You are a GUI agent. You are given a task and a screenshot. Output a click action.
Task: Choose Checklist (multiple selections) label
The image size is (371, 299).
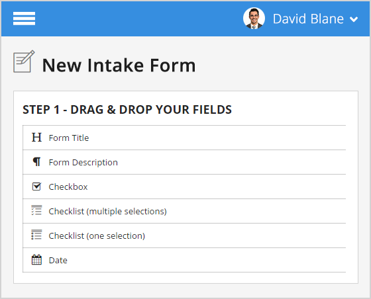[x=107, y=212]
